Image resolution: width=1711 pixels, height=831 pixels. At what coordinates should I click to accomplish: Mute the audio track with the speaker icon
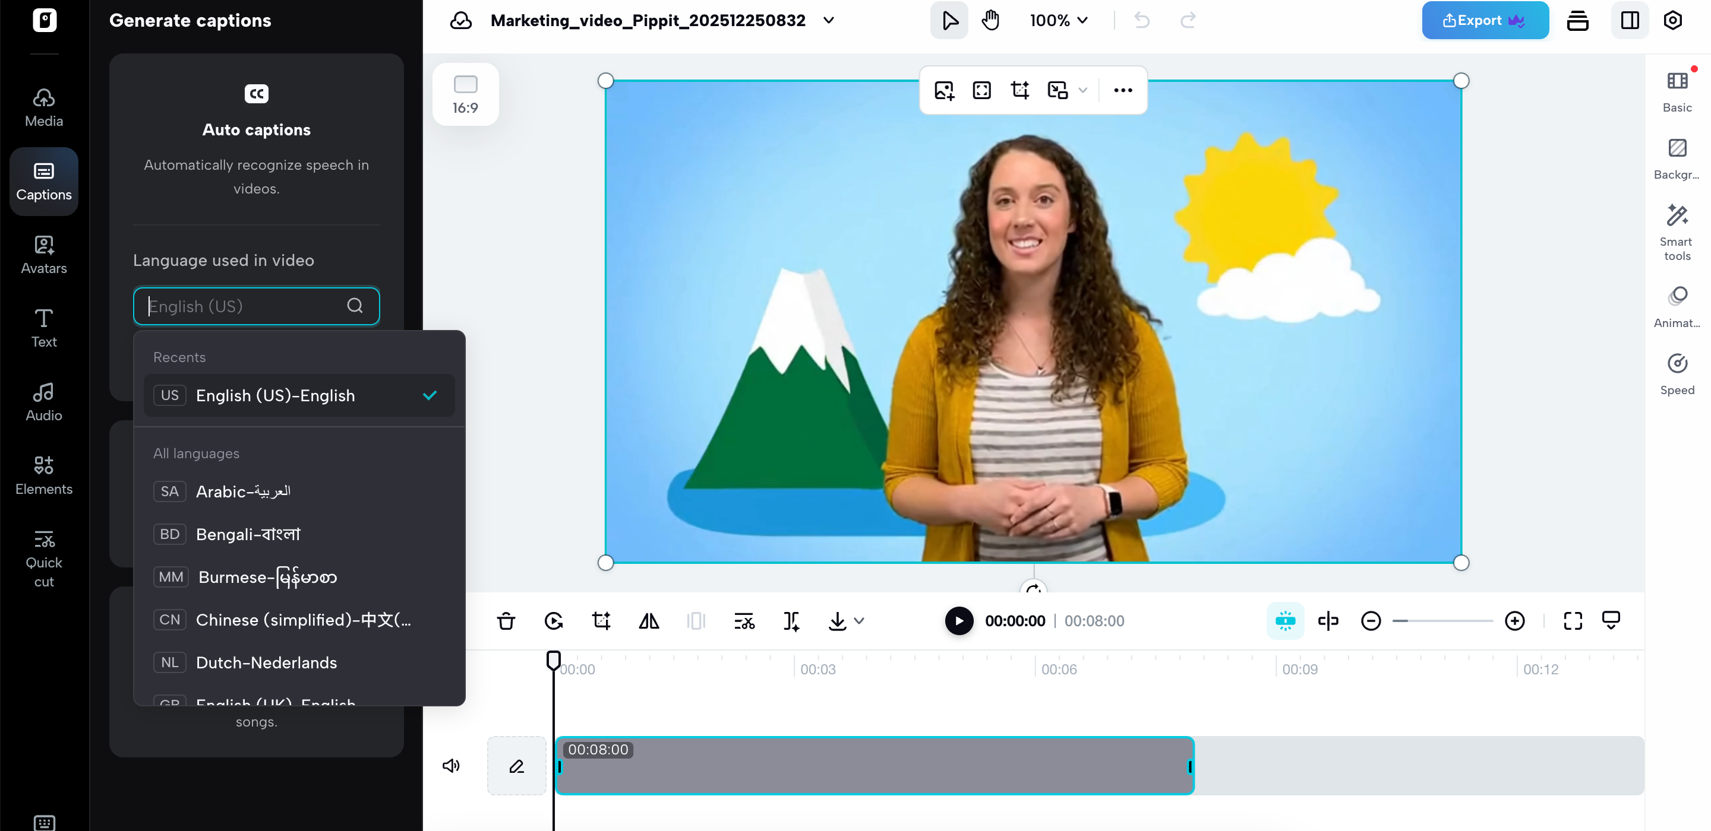tap(452, 765)
